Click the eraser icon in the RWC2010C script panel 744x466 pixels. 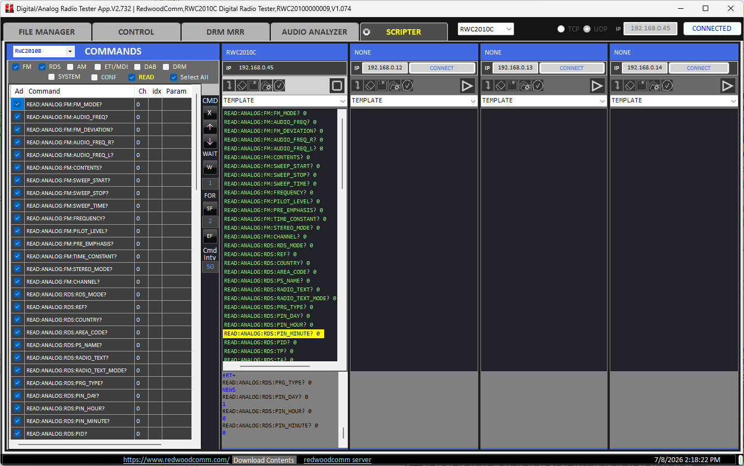(x=241, y=85)
